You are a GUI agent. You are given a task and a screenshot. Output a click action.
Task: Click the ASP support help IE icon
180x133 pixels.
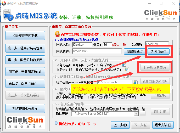click(124, 65)
